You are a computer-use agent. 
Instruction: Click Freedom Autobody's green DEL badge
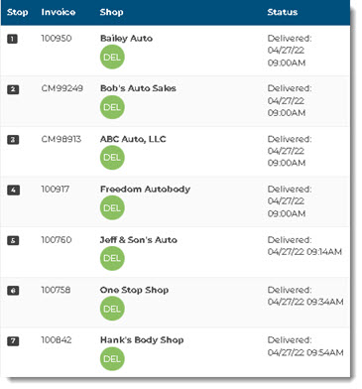point(112,207)
